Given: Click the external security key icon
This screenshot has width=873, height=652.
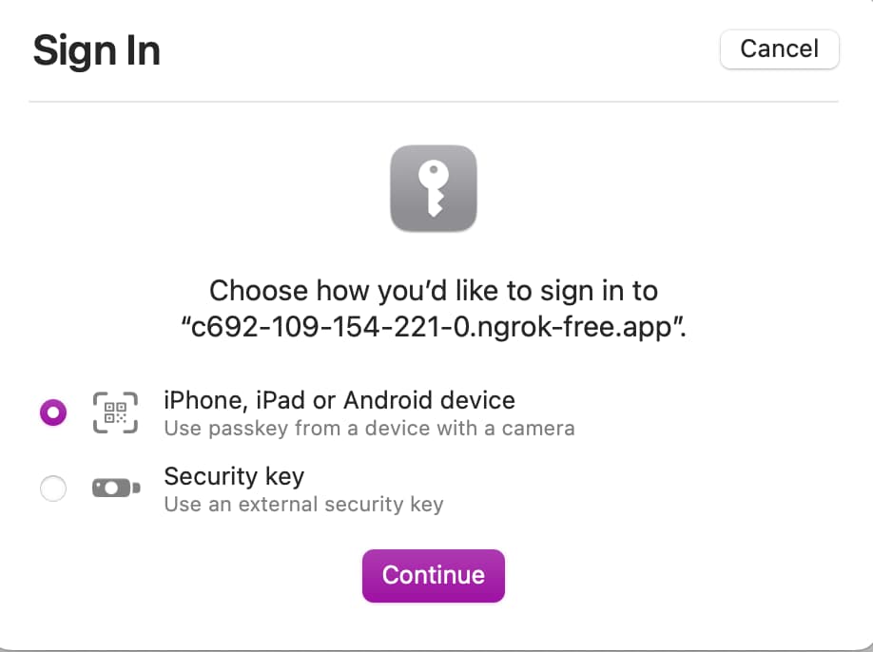Looking at the screenshot, I should [115, 488].
